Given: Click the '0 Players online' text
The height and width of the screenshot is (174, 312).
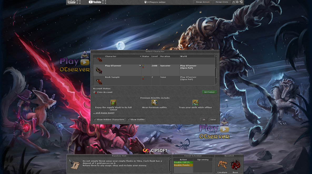Looking at the screenshot, I should [156, 2].
